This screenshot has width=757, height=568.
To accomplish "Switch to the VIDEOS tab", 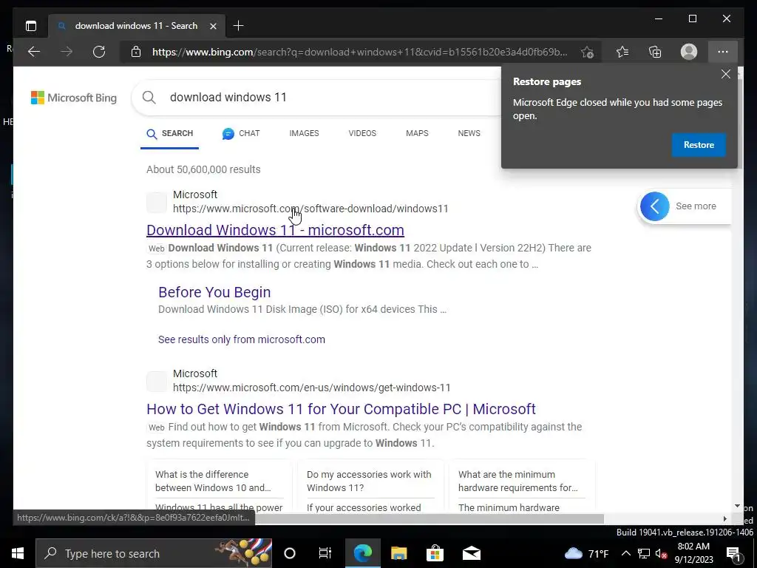I will click(x=362, y=133).
